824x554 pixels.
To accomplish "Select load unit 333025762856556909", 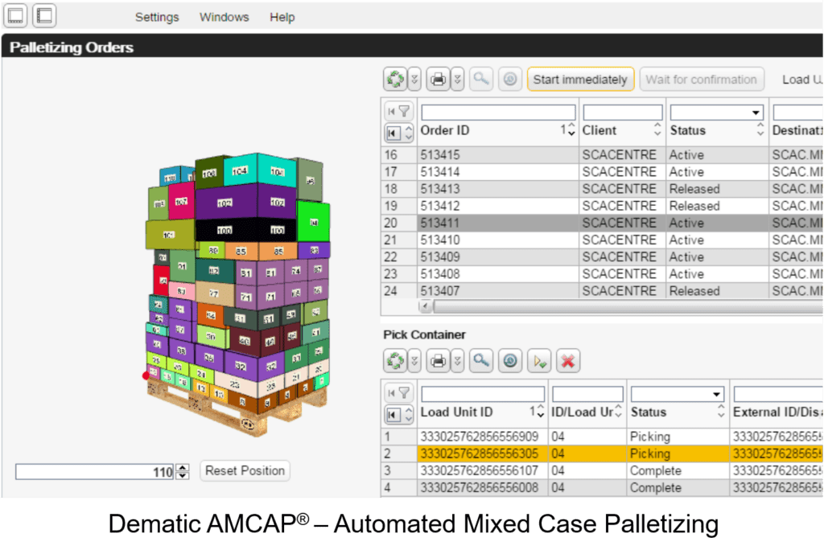I will (602, 437).
